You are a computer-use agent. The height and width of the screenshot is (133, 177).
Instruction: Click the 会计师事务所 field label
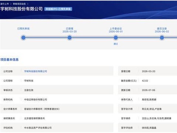(x=10, y=109)
